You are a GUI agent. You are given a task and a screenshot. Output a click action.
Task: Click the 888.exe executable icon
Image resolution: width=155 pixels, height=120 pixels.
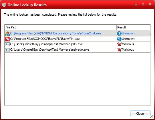point(7,44)
